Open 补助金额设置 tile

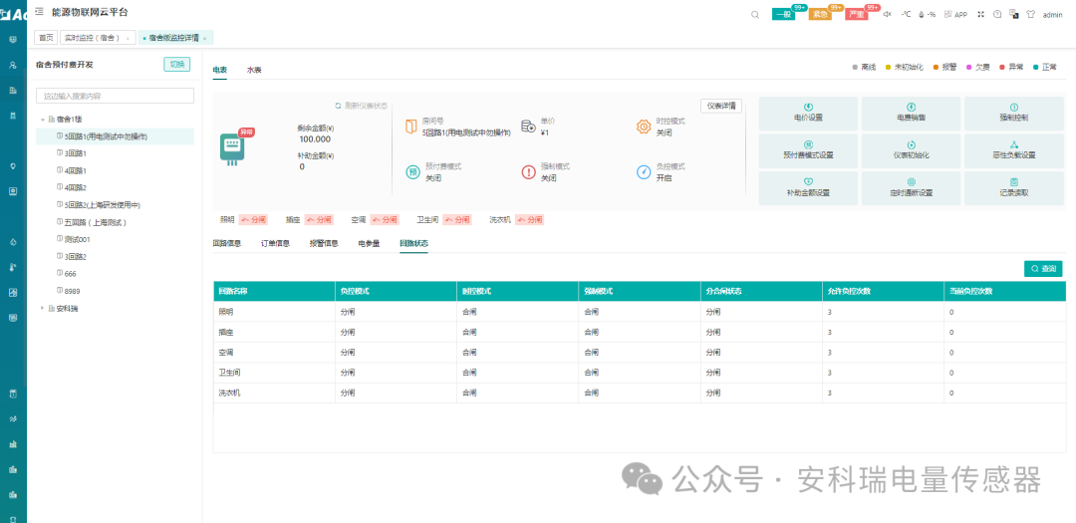(808, 188)
